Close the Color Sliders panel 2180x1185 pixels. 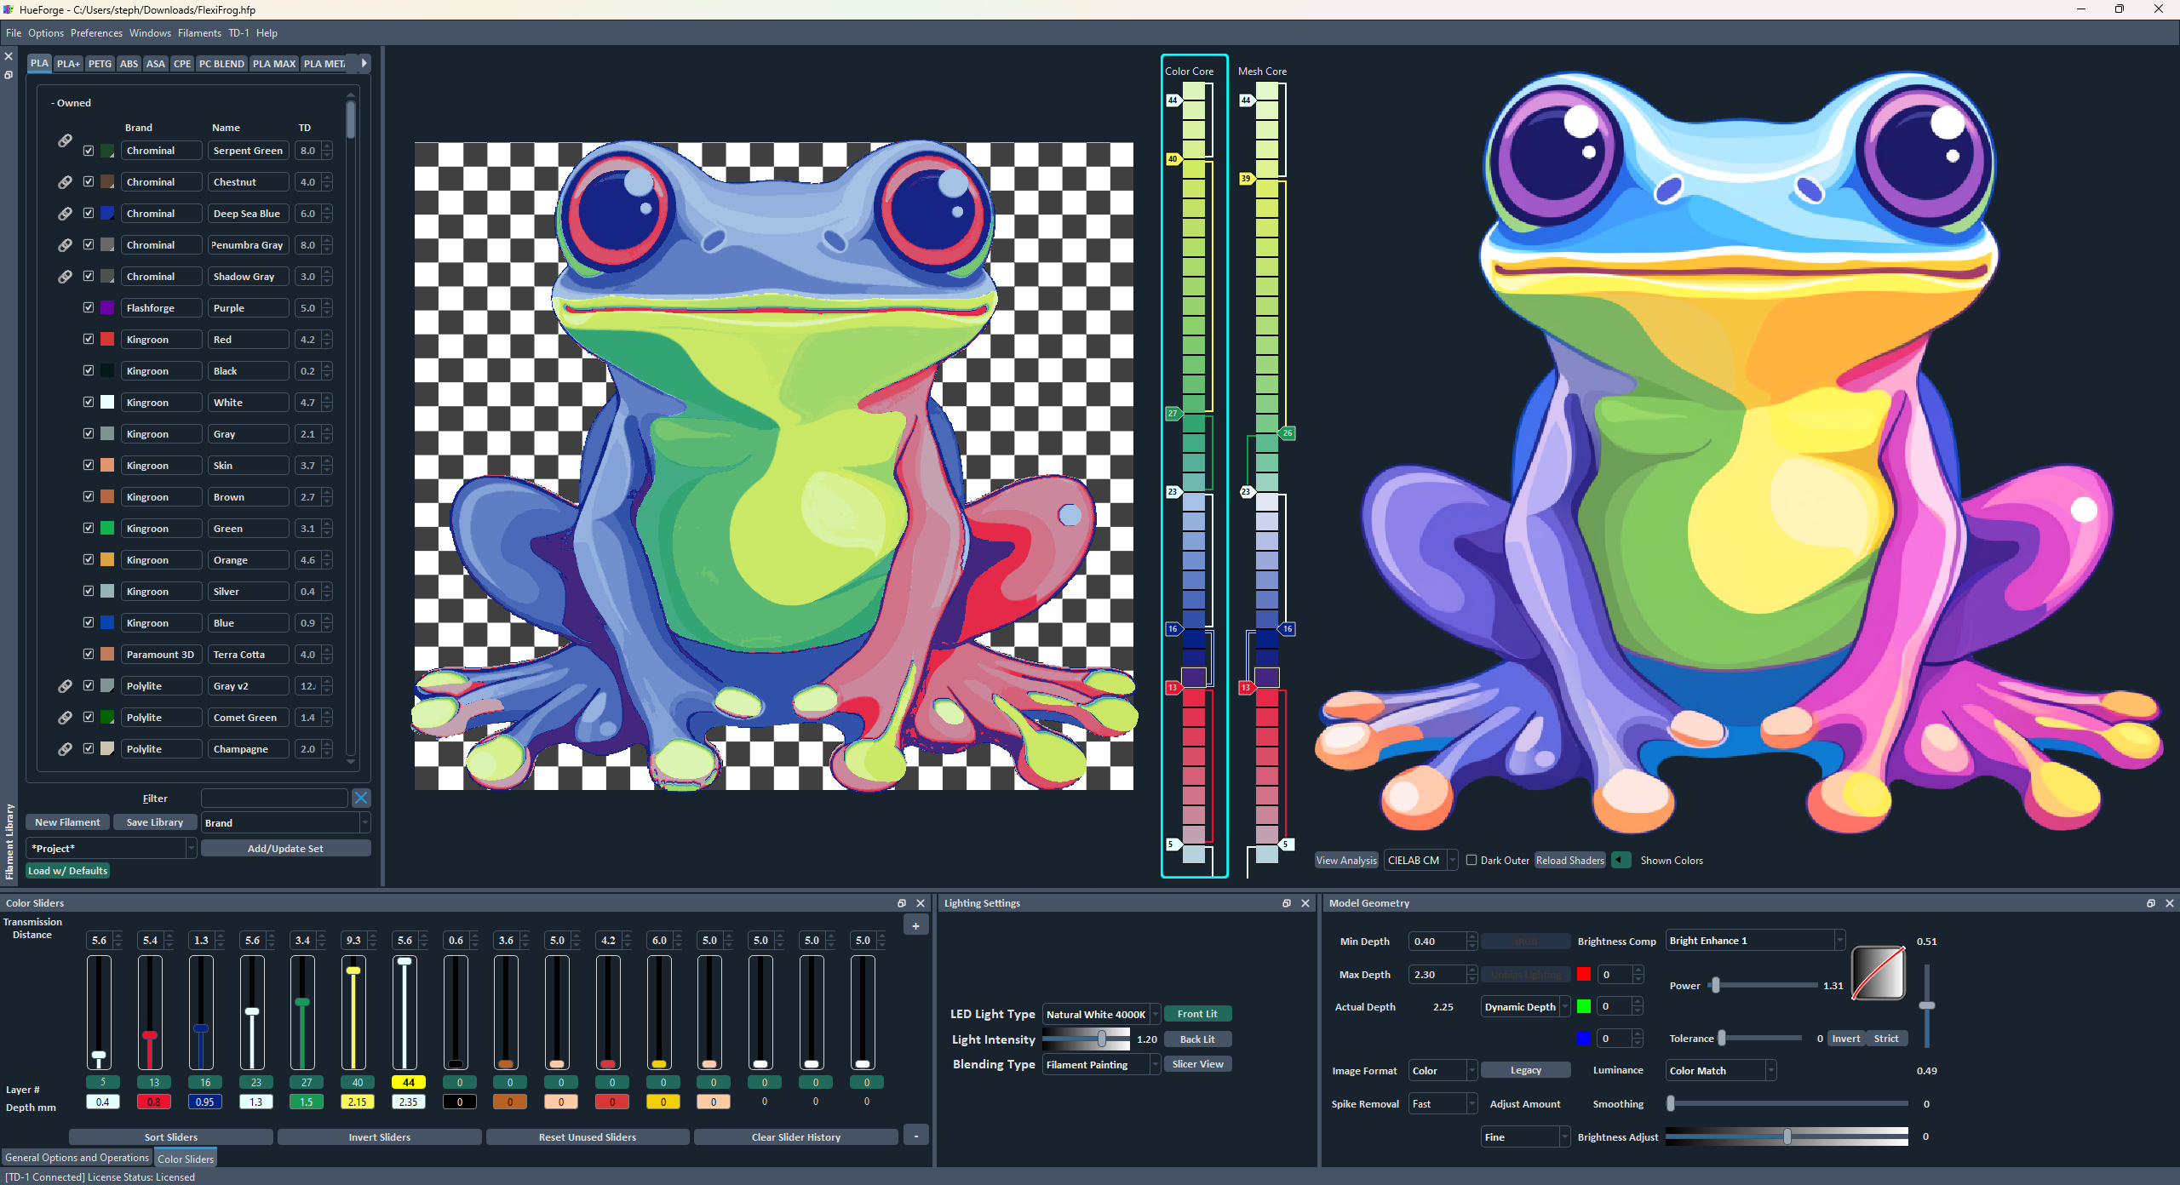click(921, 903)
